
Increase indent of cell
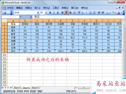click(103, 13)
